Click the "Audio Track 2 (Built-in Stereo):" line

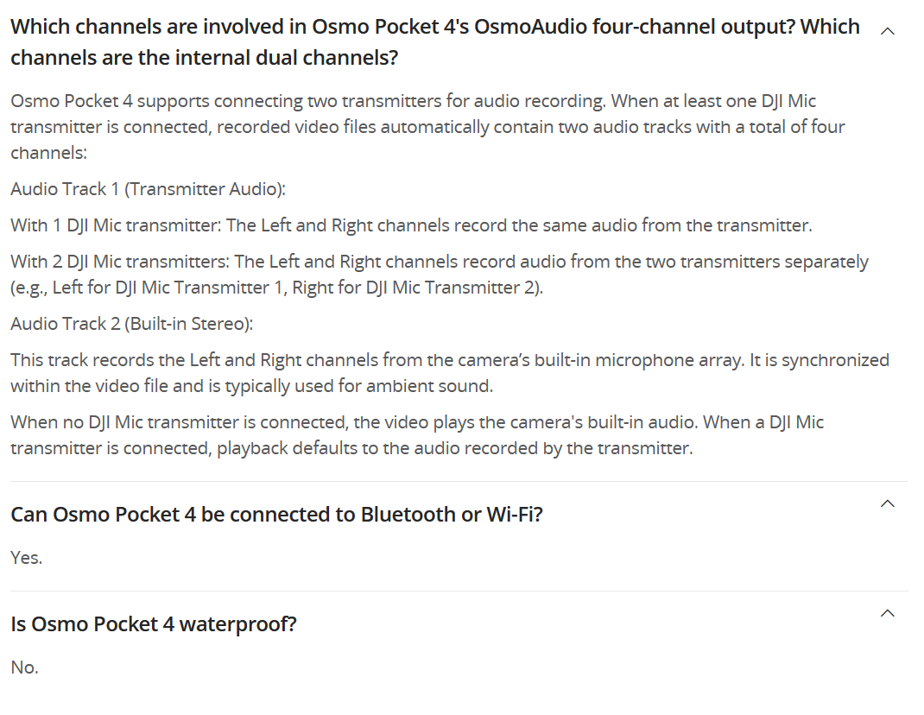(131, 324)
